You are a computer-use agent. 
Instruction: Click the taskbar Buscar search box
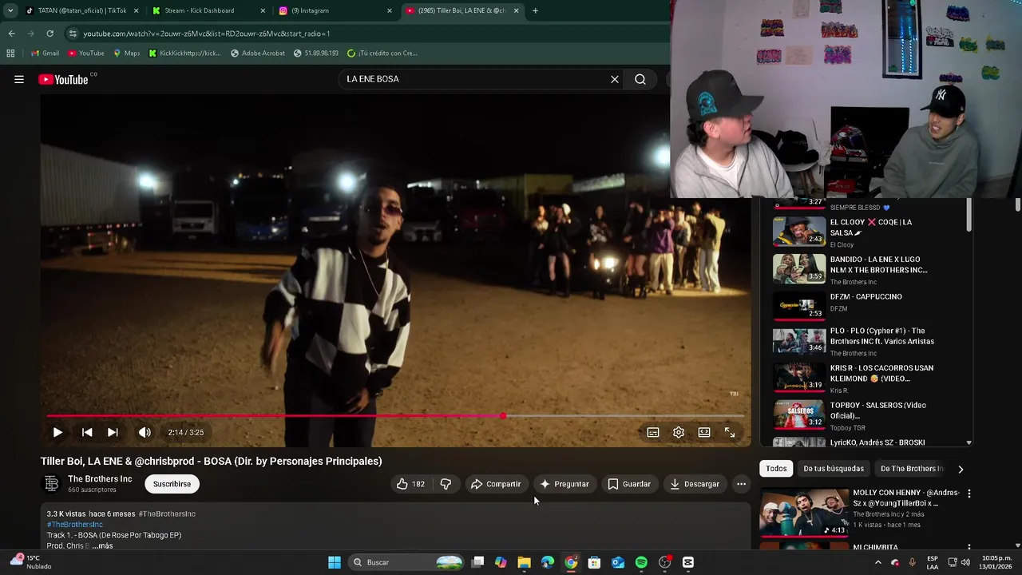(x=407, y=562)
